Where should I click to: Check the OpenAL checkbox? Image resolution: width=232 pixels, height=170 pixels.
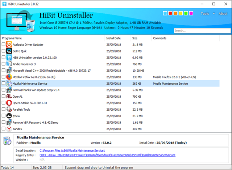point(3,96)
